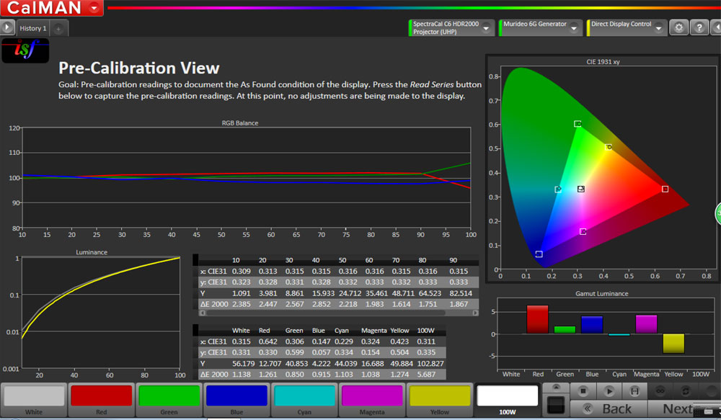Add a new history tab with plus
The height and width of the screenshot is (420, 721).
[58, 29]
